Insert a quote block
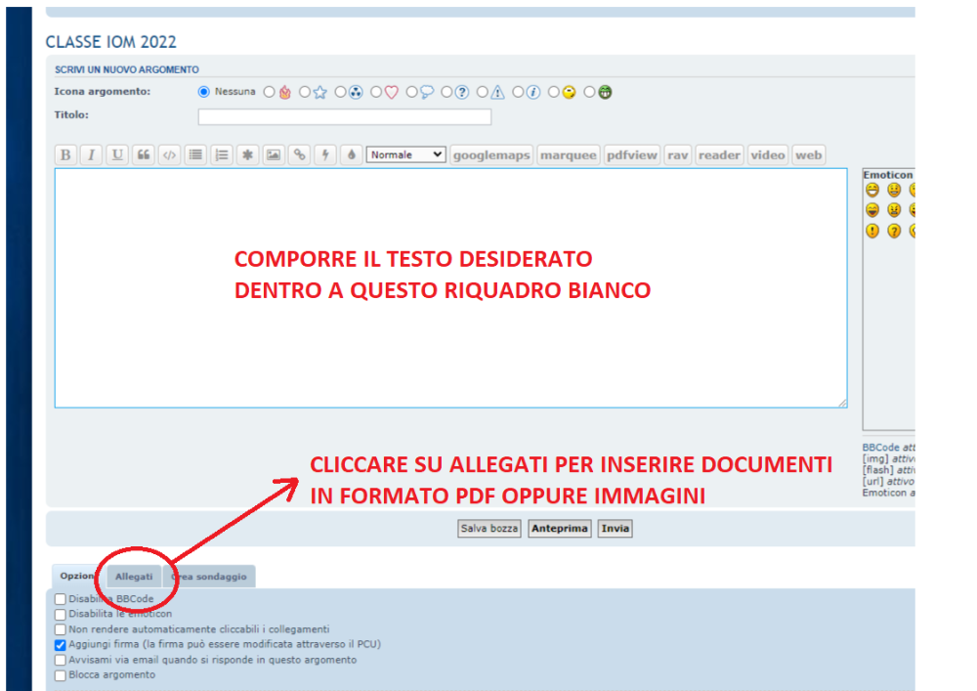Screen dimensions: 977x691 tap(144, 154)
